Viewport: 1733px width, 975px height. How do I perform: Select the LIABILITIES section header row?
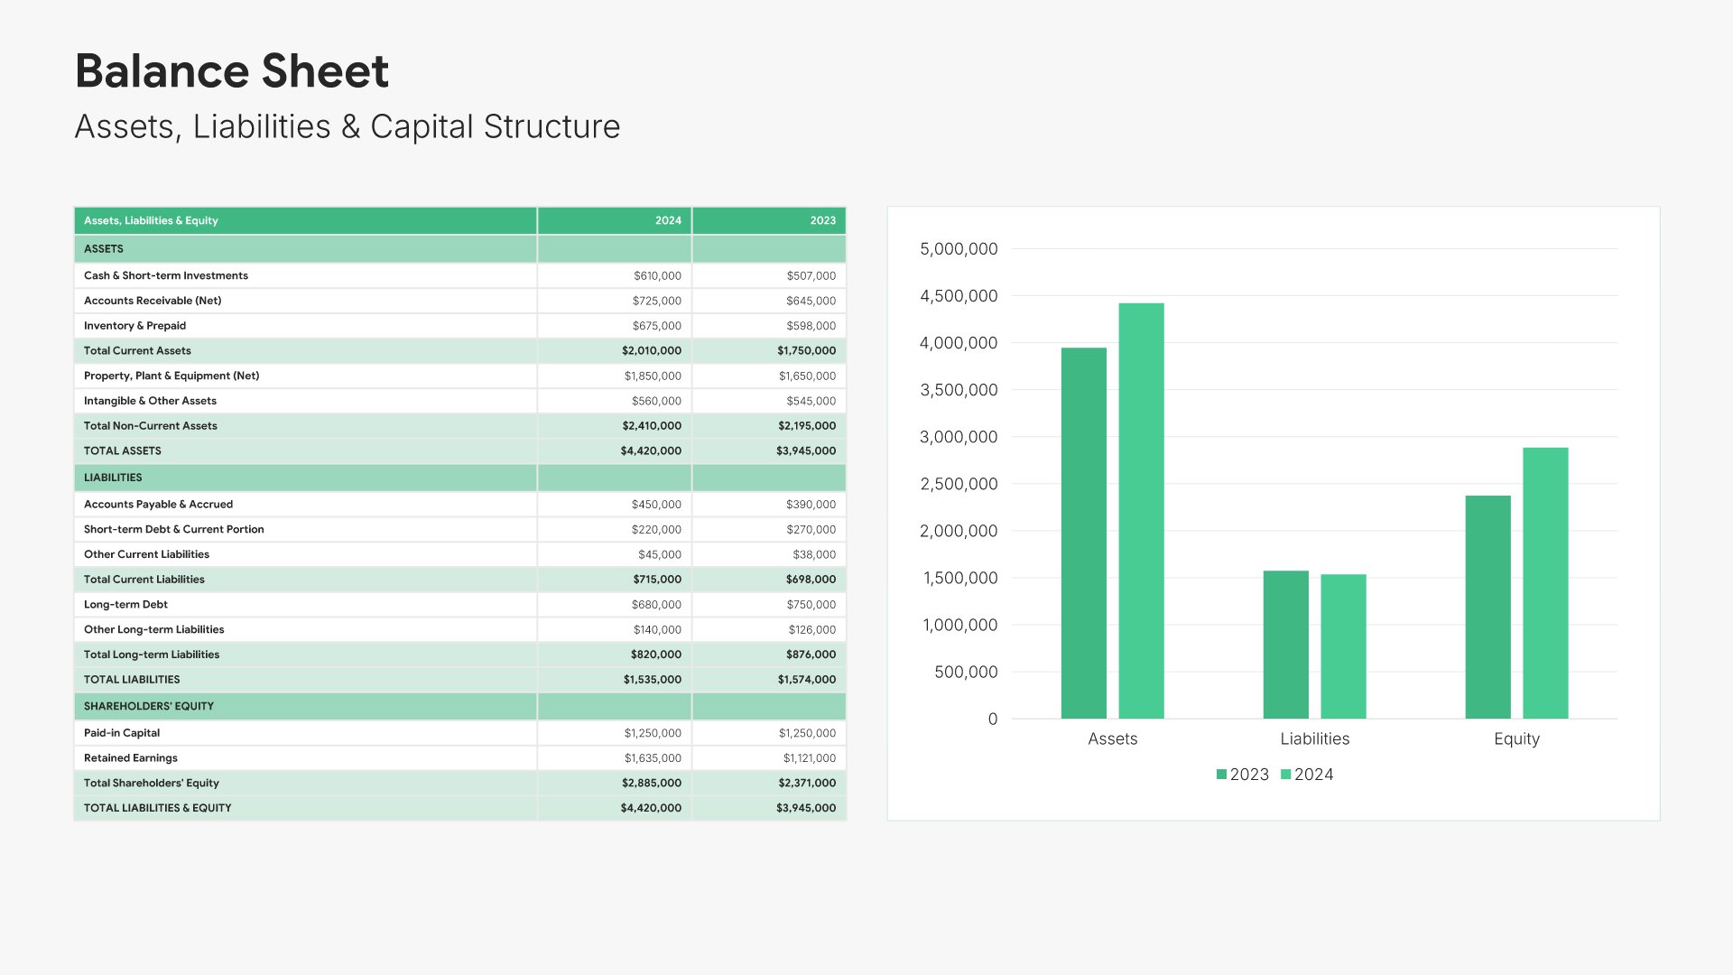113,478
